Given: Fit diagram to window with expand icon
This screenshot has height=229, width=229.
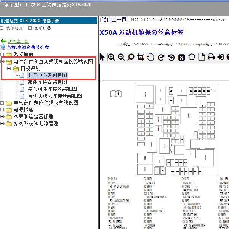Looking at the screenshot, I should point(181,57).
